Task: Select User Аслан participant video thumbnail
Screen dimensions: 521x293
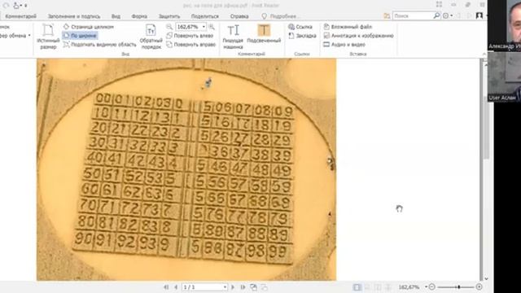Action: pos(505,77)
